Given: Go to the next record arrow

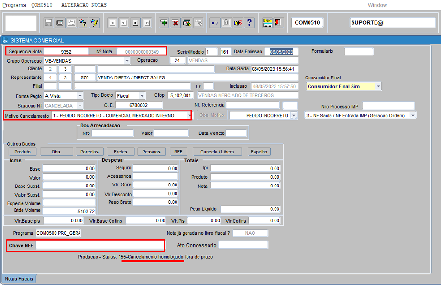Looking at the screenshot, I should (x=135, y=22).
